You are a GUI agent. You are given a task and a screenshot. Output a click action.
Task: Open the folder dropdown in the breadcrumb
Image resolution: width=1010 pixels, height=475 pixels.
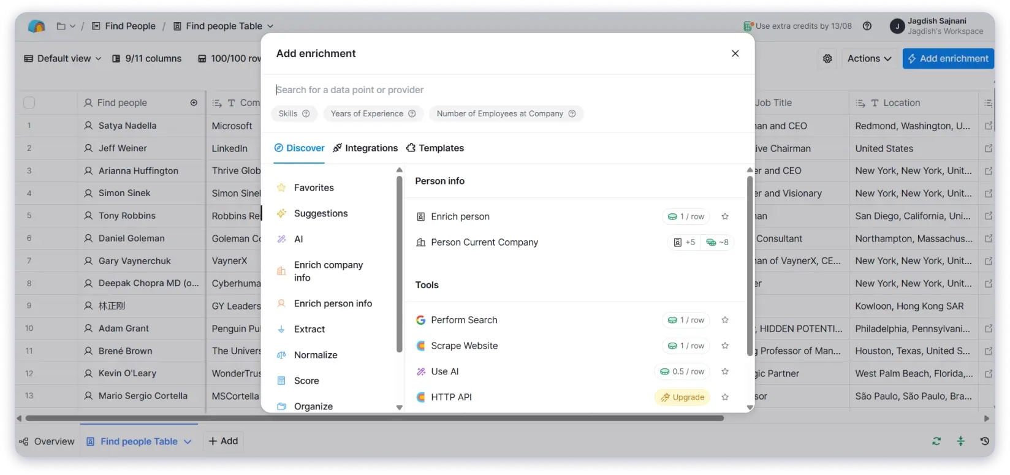tap(66, 26)
